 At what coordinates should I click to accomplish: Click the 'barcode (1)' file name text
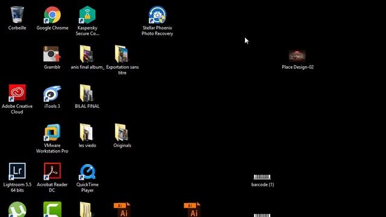coord(262,184)
